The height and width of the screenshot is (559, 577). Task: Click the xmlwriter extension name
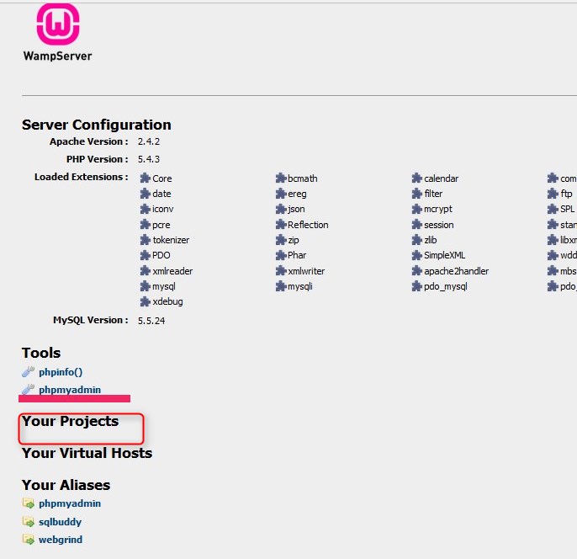coord(306,271)
